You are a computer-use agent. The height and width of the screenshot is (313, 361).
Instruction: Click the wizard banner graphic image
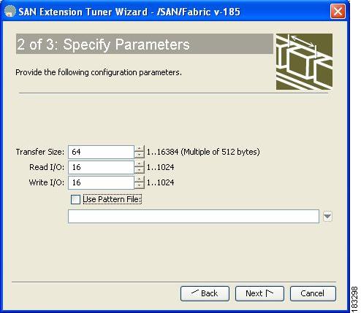tap(304, 62)
